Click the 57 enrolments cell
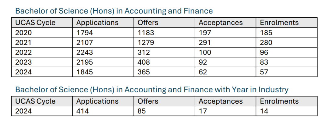 click(287, 72)
